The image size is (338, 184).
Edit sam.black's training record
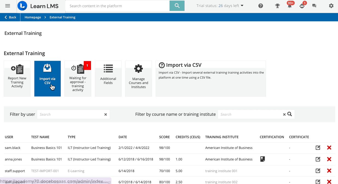318,148
